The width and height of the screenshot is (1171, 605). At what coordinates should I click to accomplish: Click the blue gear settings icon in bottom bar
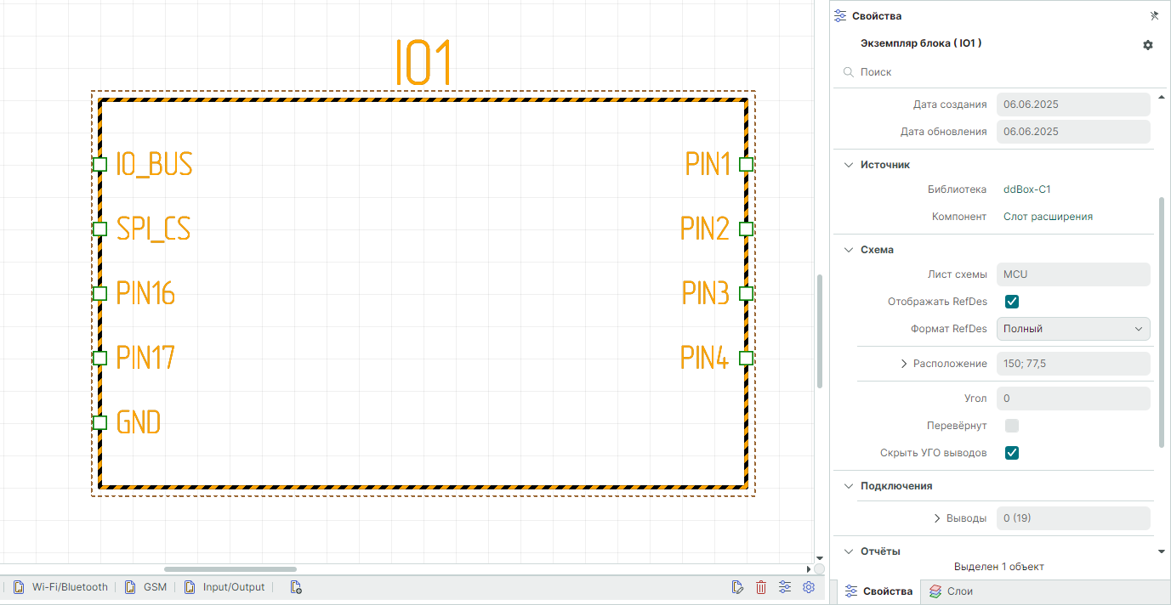[809, 587]
